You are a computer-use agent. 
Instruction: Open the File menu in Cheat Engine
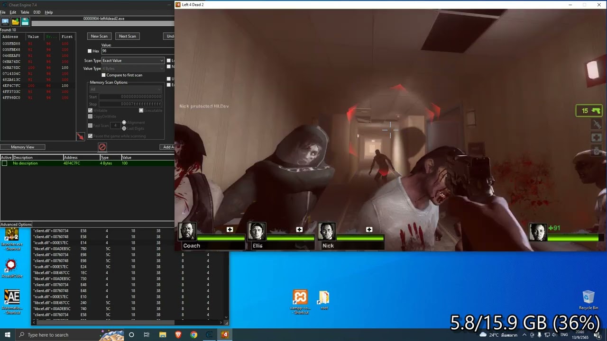pos(3,12)
